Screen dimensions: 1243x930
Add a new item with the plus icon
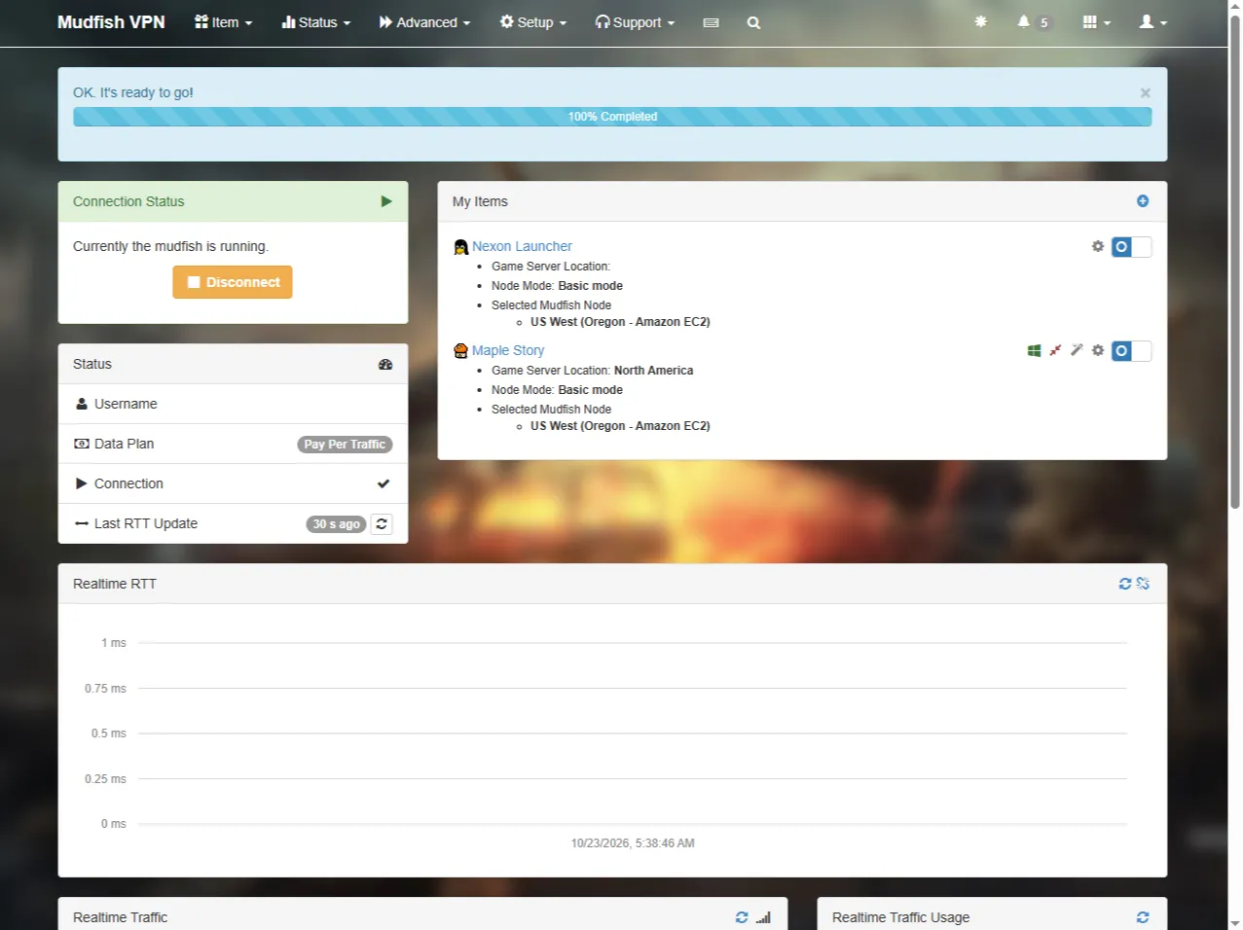1143,201
